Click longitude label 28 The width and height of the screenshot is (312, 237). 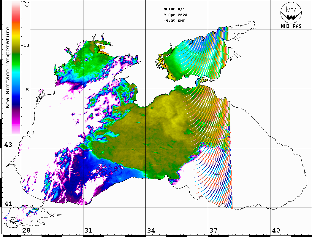tap(26, 230)
